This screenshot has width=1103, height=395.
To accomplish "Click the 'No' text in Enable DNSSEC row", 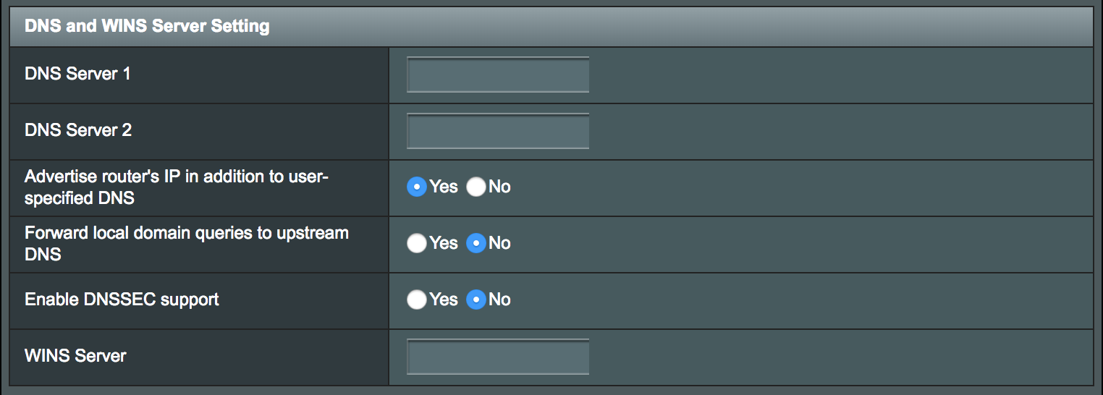I will coord(499,300).
